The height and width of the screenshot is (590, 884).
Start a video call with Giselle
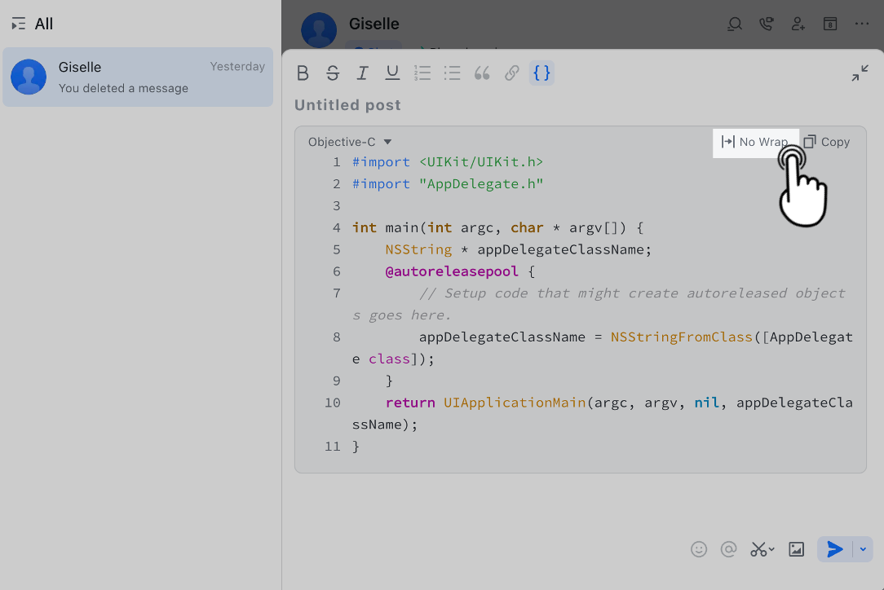pyautogui.click(x=766, y=24)
